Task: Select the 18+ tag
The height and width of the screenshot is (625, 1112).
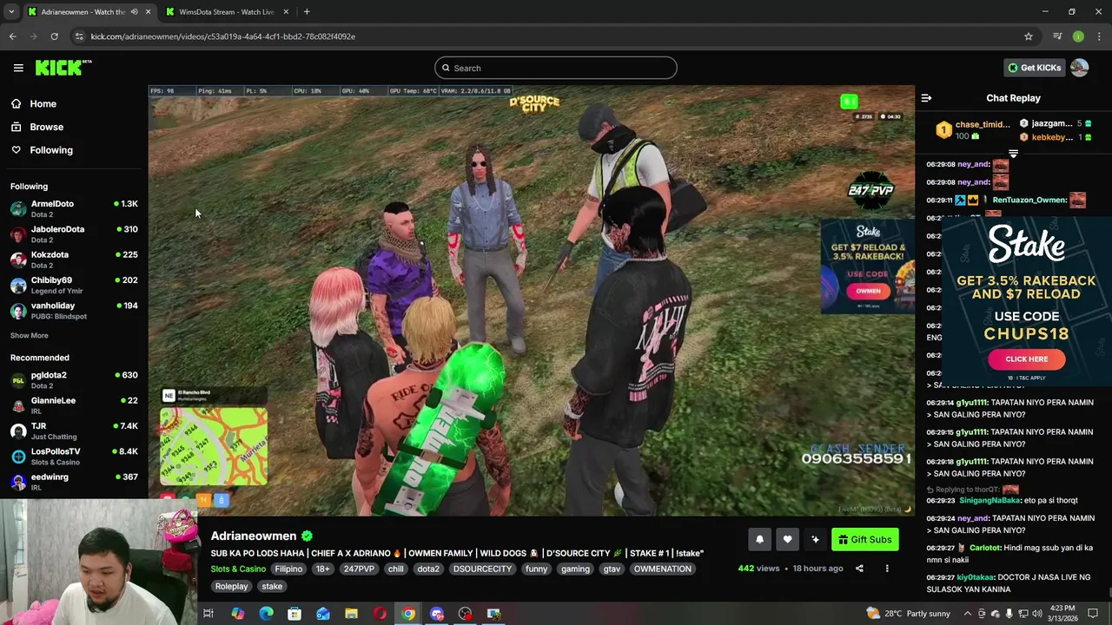Action: tap(322, 569)
